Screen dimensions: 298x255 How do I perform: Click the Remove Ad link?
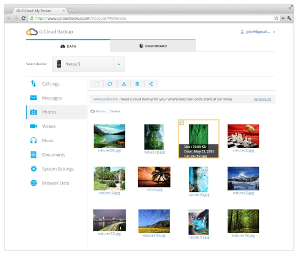point(262,99)
